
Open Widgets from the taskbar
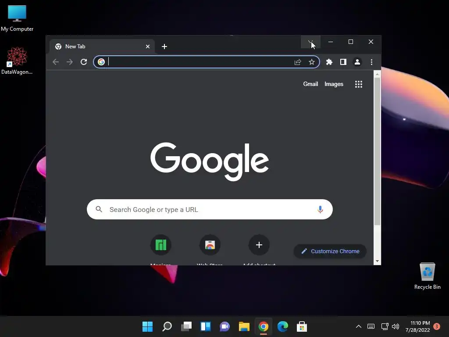(x=206, y=326)
